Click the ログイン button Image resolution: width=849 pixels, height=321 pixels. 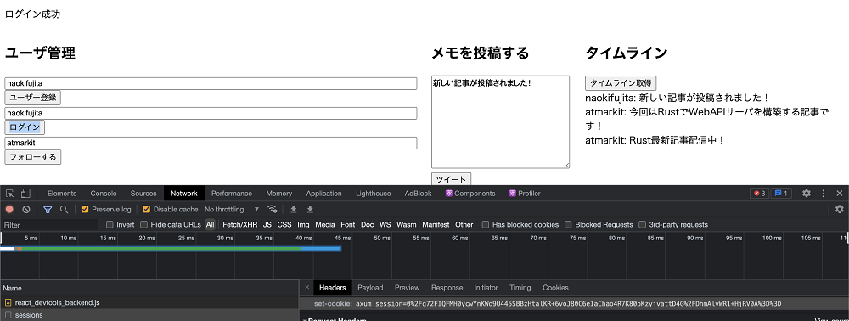coord(25,127)
